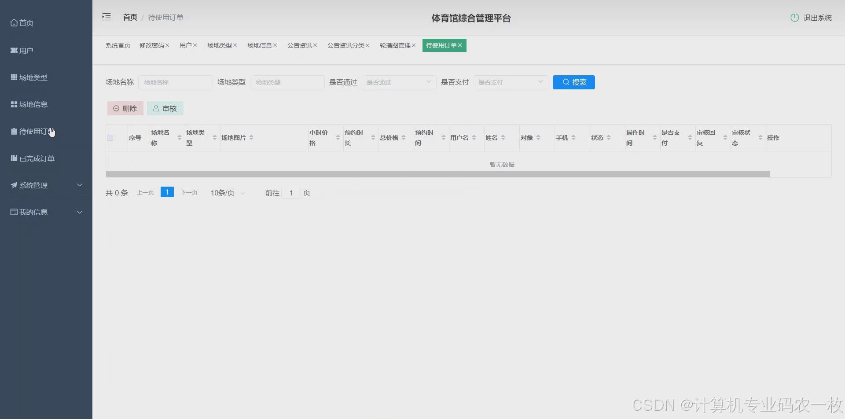Open 场地信息 via its sidebar icon
This screenshot has height=419, width=845.
[13, 104]
